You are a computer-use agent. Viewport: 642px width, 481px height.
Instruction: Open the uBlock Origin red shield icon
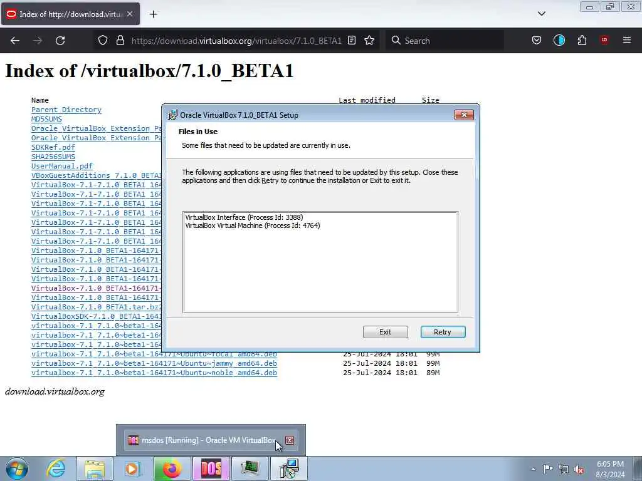coord(604,40)
